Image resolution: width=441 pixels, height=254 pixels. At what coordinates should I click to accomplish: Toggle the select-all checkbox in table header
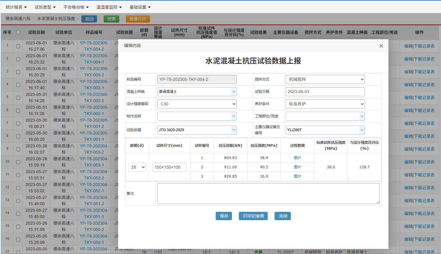18,32
